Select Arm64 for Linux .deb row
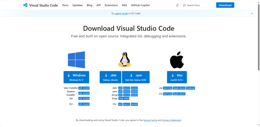Viewport: 260px width, 127px height. click(x=135, y=88)
